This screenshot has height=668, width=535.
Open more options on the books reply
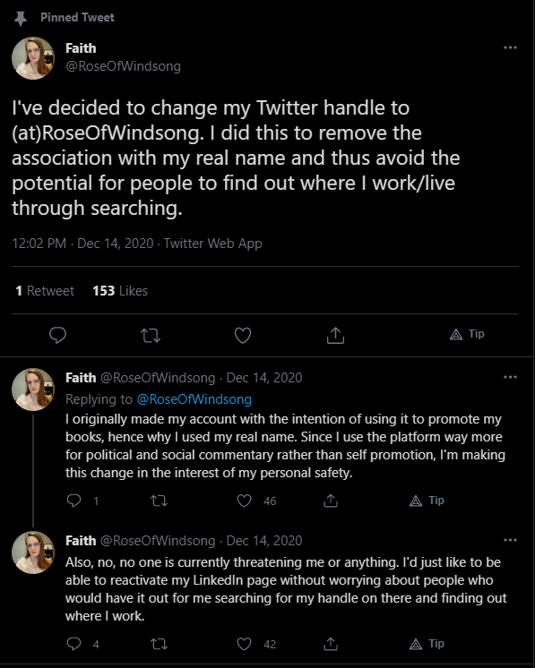(x=510, y=377)
